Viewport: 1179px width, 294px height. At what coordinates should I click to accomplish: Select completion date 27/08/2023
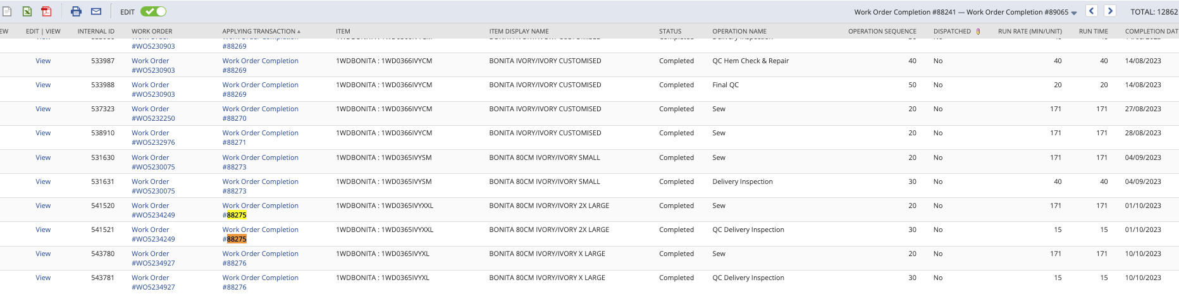tap(1143, 109)
